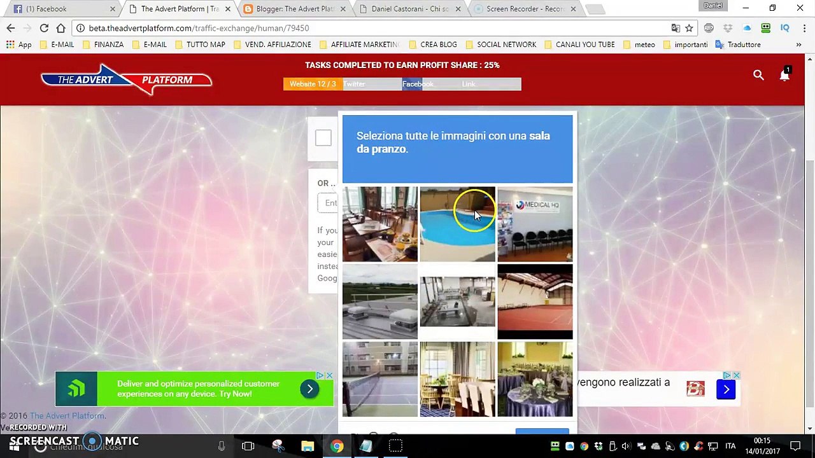Screen dimensions: 815x458
Task: Close the Screen Recorder tab
Action: (573, 9)
